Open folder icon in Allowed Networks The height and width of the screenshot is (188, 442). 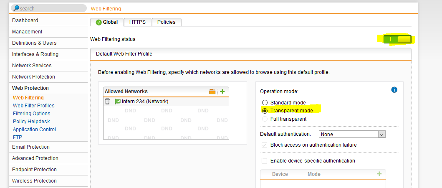(212, 91)
